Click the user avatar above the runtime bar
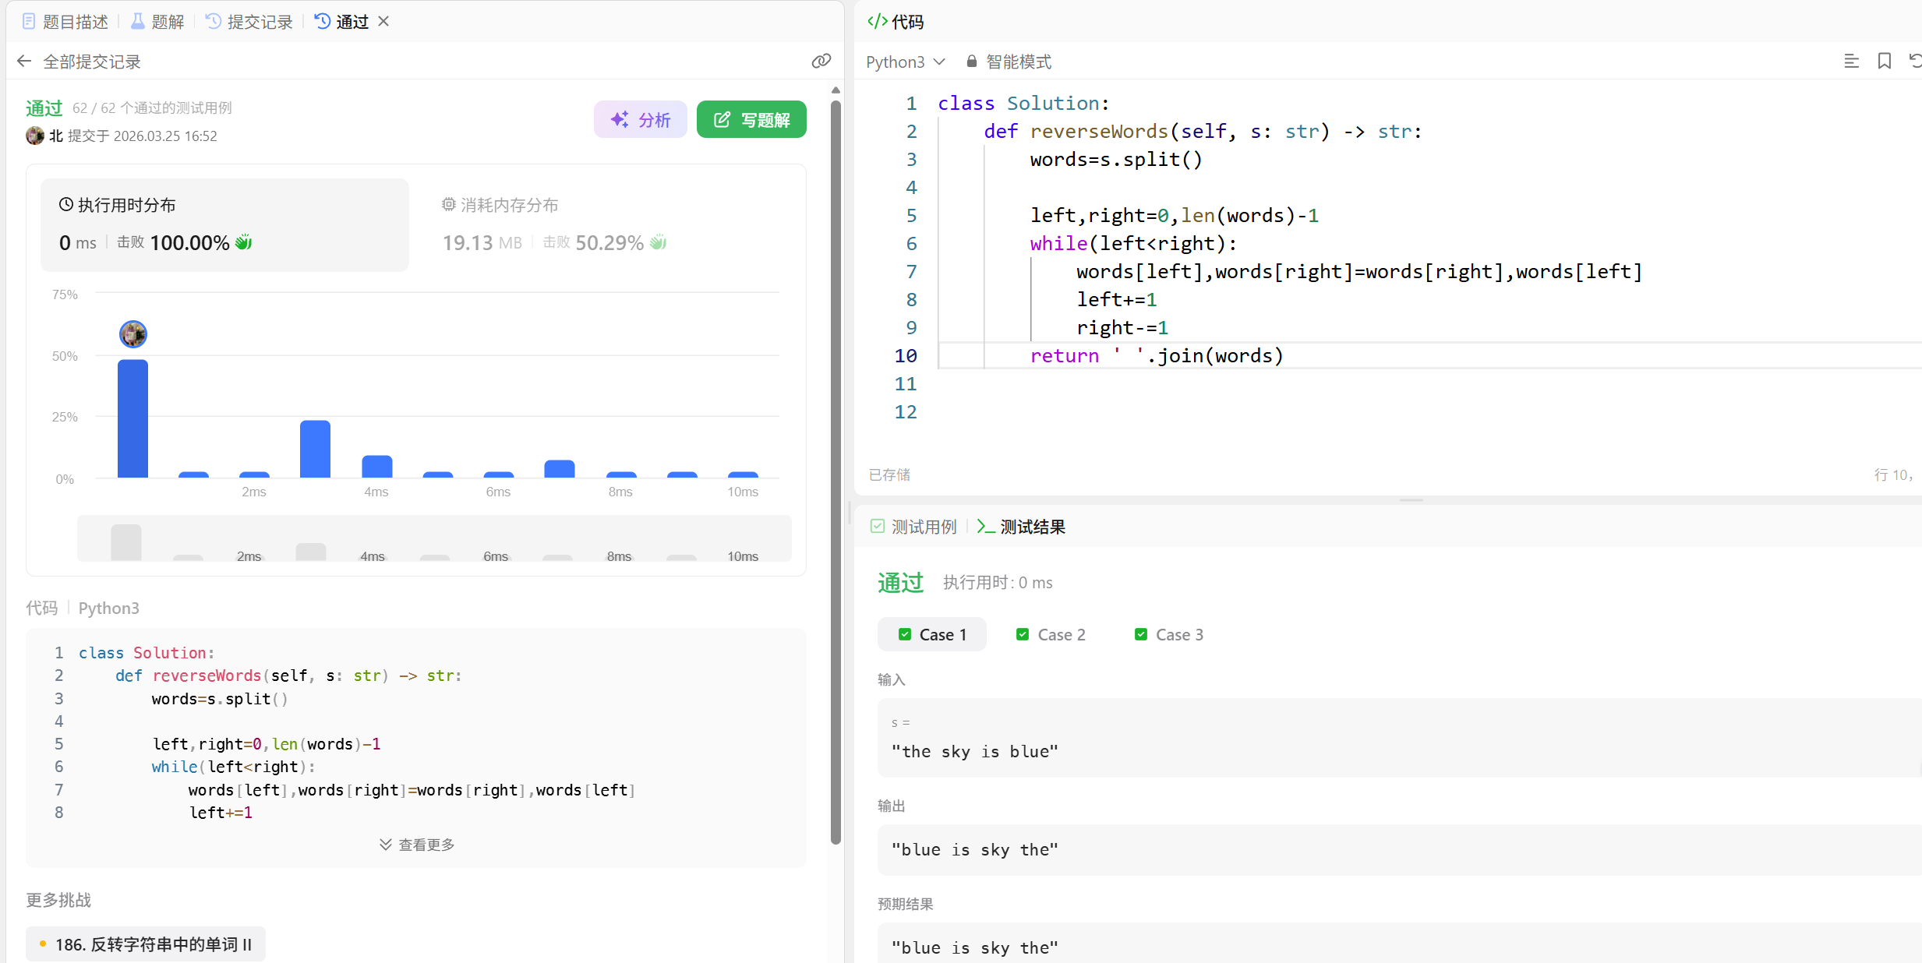This screenshot has width=1922, height=963. [133, 334]
